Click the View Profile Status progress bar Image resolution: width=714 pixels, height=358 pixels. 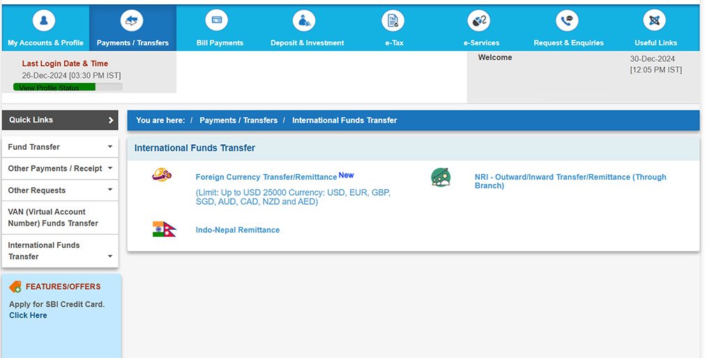point(68,87)
